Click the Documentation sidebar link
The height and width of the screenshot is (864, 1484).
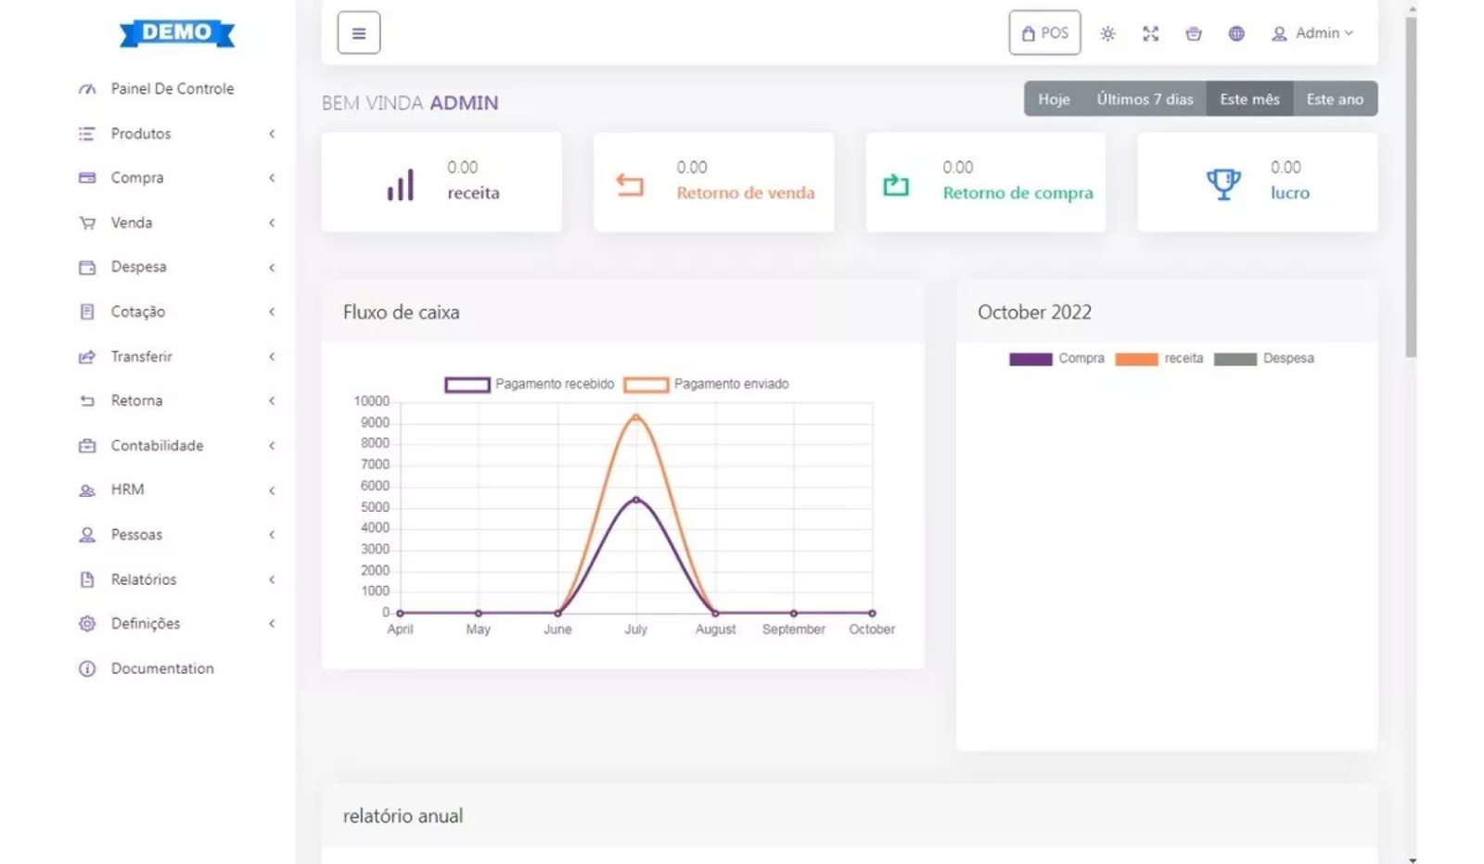coord(161,668)
